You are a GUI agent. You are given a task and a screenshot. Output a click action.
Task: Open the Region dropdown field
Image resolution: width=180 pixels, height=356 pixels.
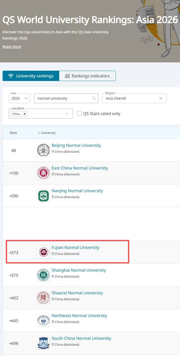tap(130, 98)
